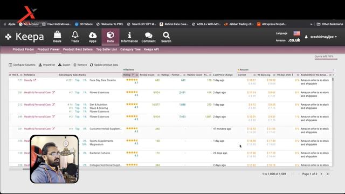The width and height of the screenshot is (345, 194).
Task: Switch to Product Finder tab
Action: pyautogui.click(x=23, y=50)
